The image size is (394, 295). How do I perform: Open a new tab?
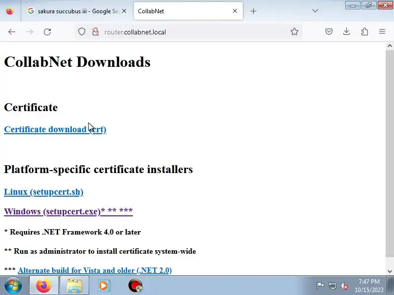253,11
